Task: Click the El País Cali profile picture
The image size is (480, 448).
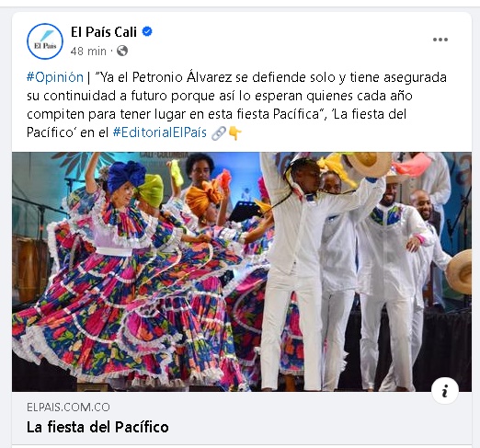Action: pyautogui.click(x=45, y=41)
